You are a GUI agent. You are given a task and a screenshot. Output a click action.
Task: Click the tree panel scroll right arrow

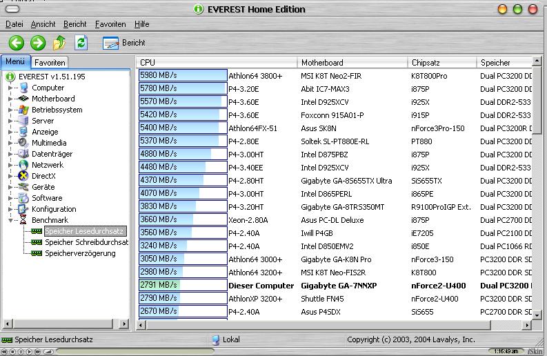click(x=124, y=324)
